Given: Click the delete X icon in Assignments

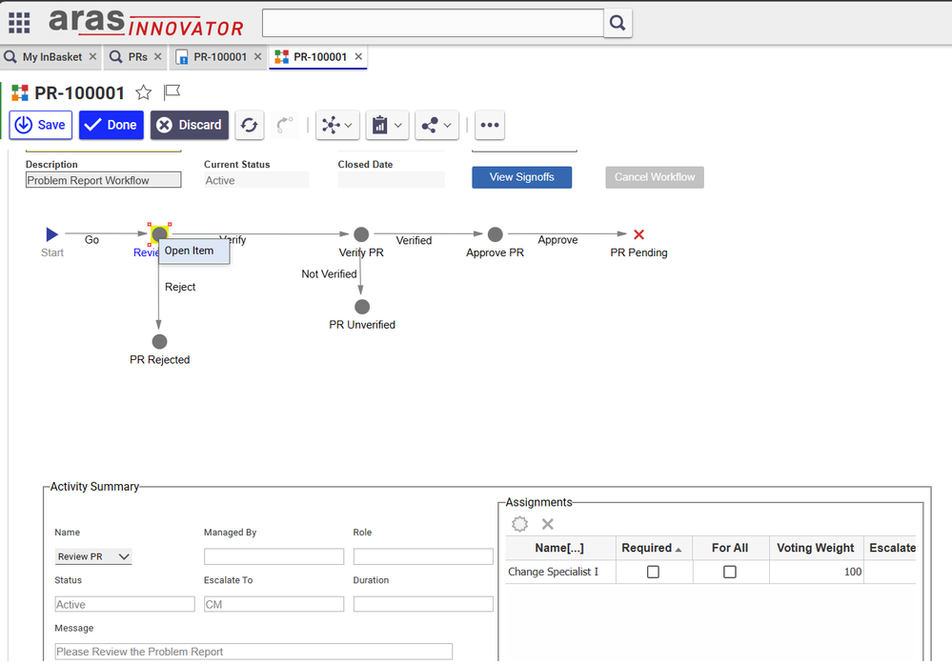Looking at the screenshot, I should pyautogui.click(x=548, y=524).
